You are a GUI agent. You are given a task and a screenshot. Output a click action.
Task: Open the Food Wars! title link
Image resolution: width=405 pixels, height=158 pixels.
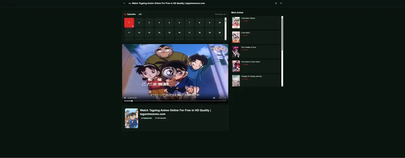(x=246, y=33)
